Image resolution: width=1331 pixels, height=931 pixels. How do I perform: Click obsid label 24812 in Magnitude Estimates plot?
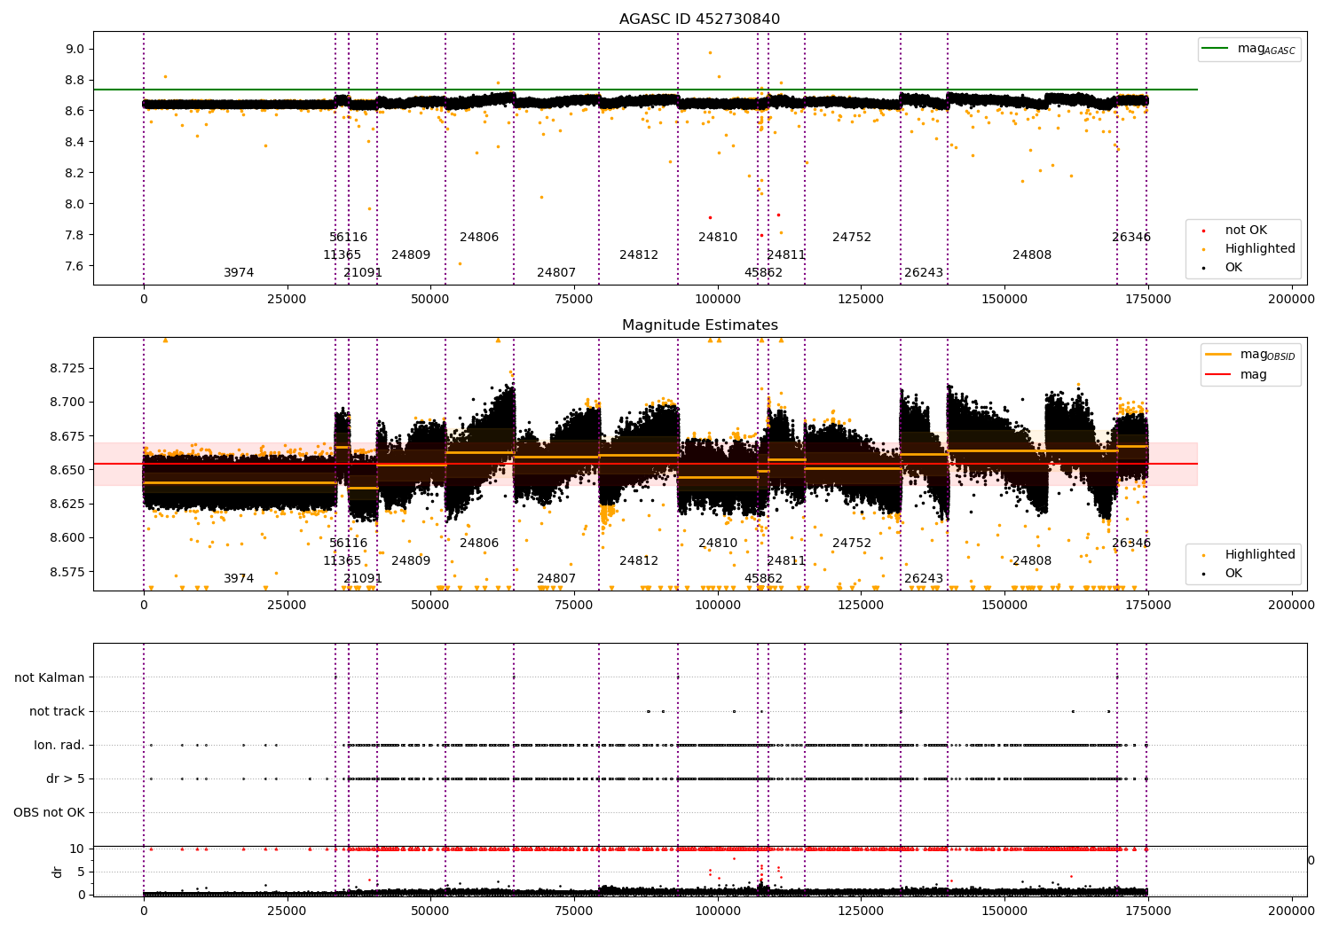click(639, 561)
